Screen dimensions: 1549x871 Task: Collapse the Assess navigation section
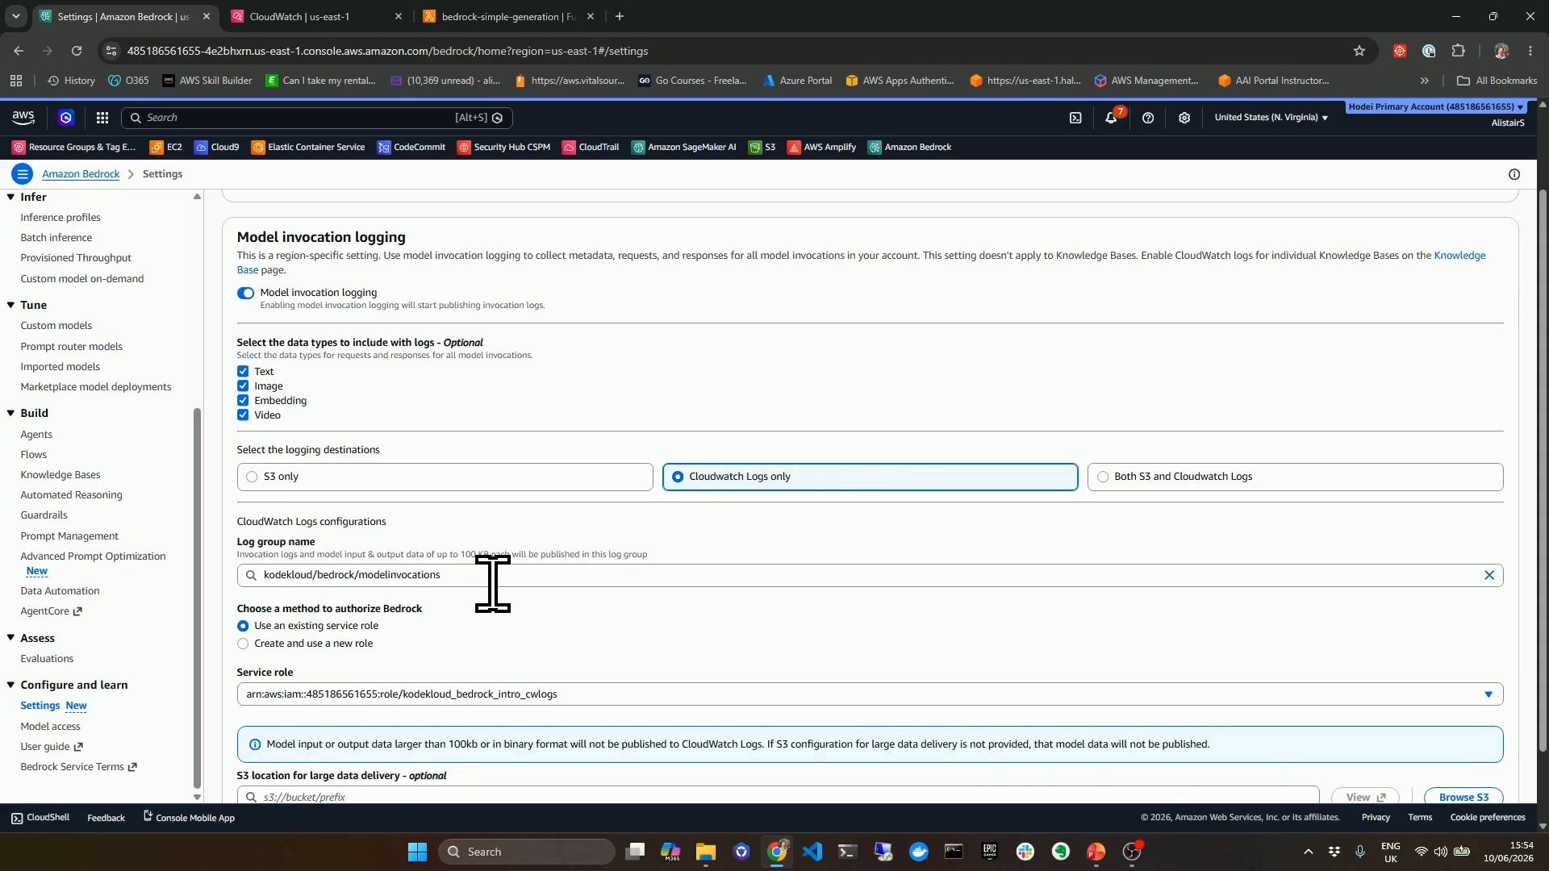click(x=10, y=638)
